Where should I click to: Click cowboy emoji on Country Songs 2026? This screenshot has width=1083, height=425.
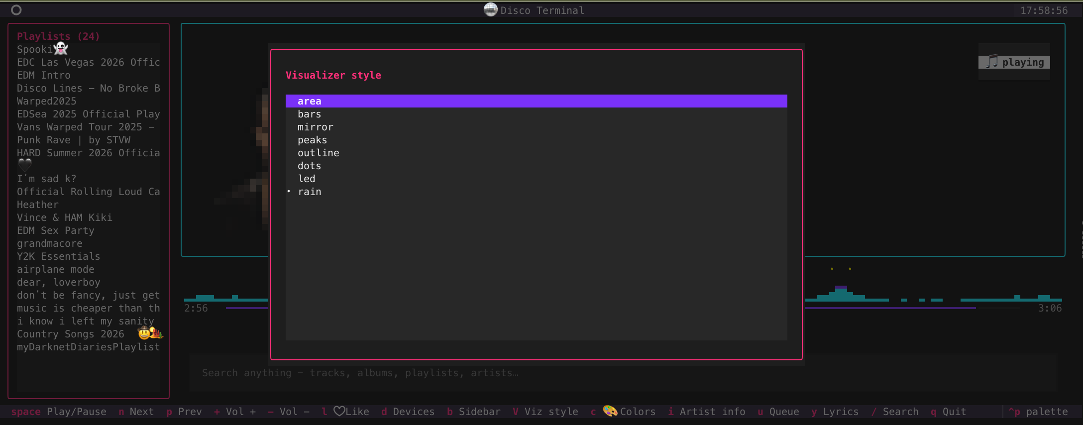(144, 333)
